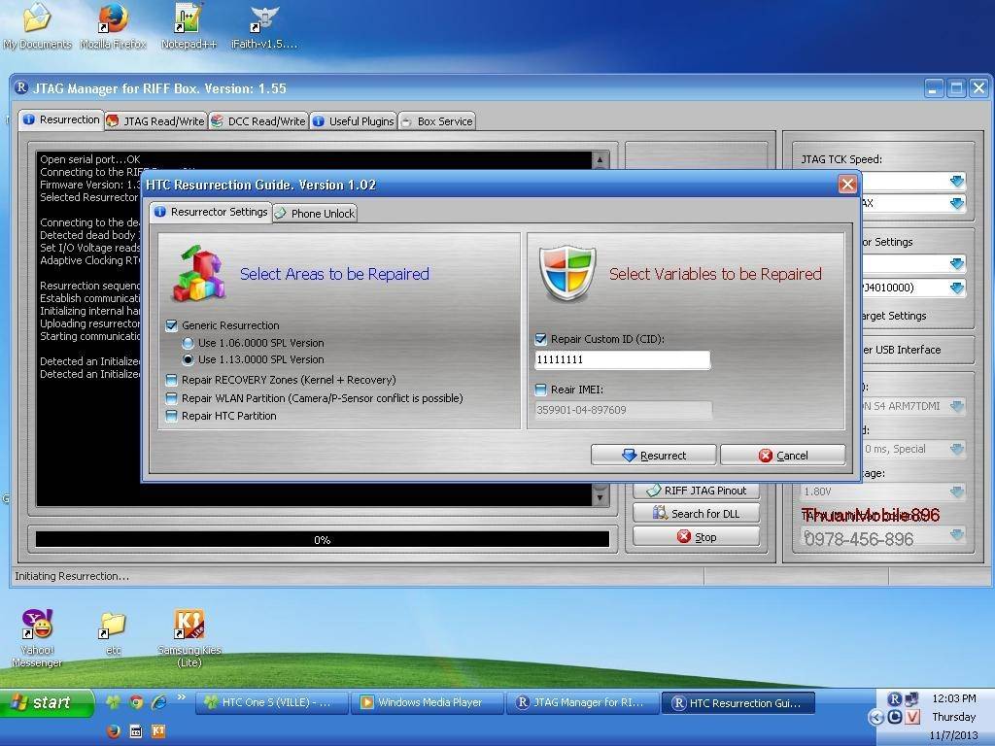The image size is (995, 746).
Task: Click the network computers tray icon
Action: point(911,698)
